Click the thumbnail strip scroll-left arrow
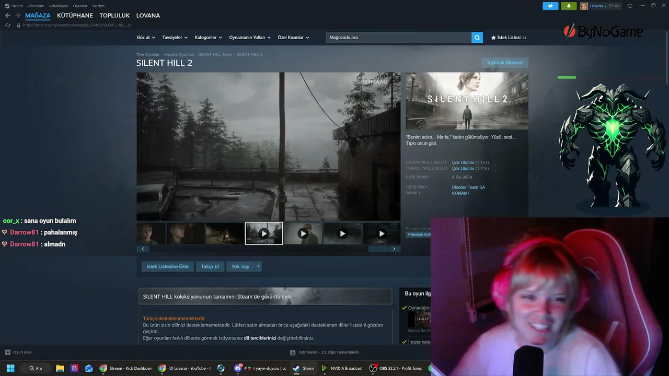This screenshot has height=376, width=669. [x=143, y=249]
